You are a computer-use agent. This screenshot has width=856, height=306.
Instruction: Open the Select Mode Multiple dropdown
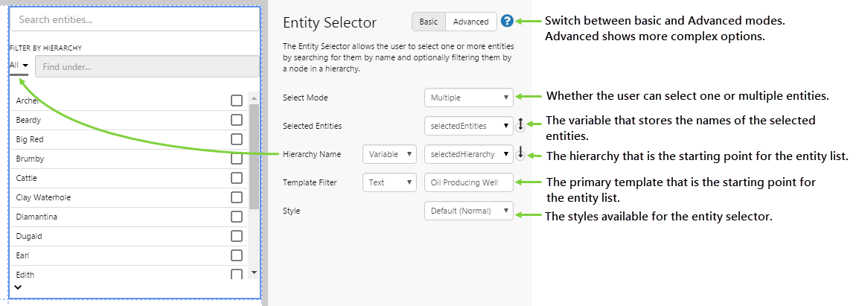(469, 98)
